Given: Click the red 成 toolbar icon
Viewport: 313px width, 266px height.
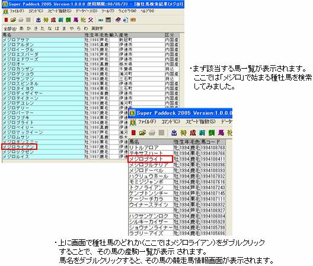Looking at the screenshot, I should (x=53, y=20).
